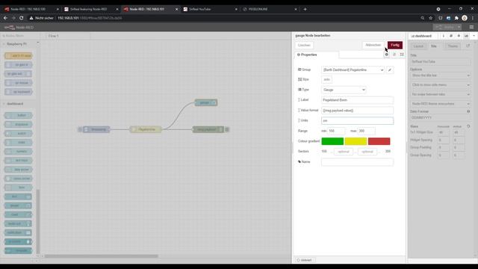Viewport: 478px width, 269px height.
Task: Click inject node trigger button
Action: click(x=80, y=129)
